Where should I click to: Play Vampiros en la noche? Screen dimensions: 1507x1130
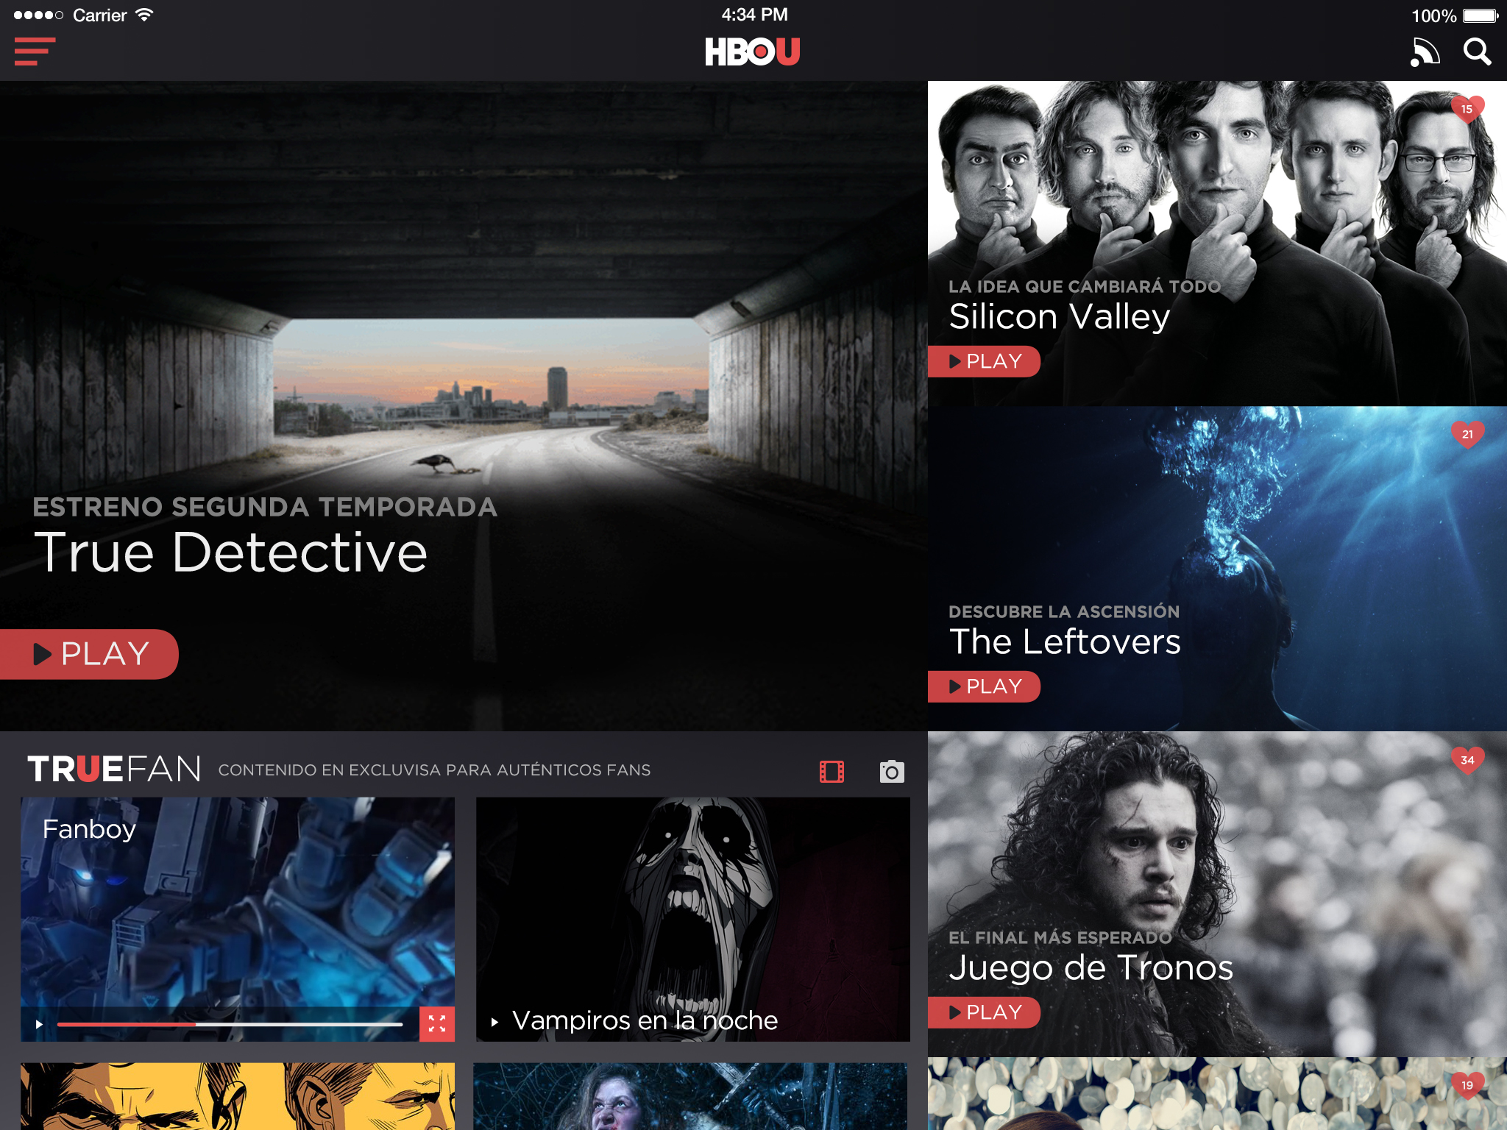[494, 1022]
